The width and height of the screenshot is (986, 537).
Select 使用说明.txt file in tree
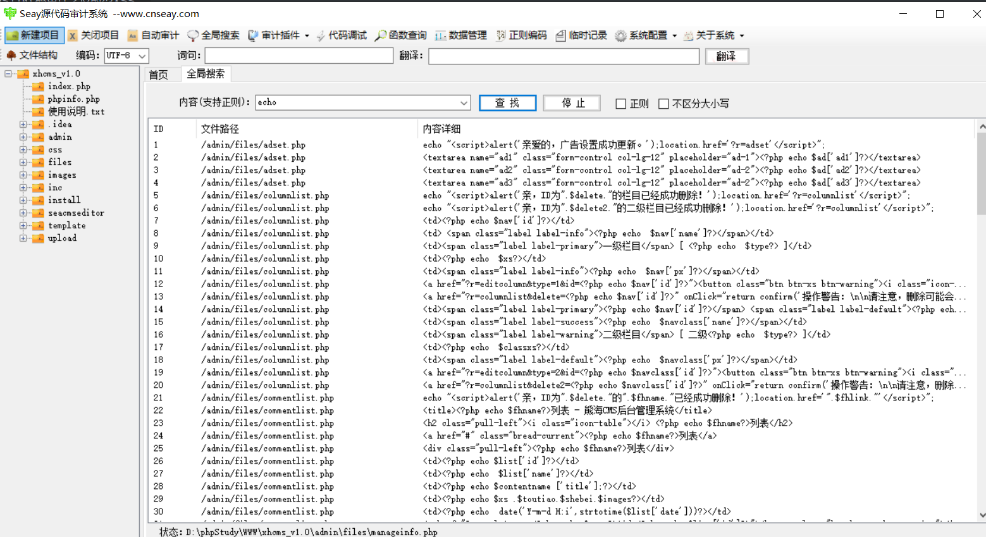(x=76, y=111)
